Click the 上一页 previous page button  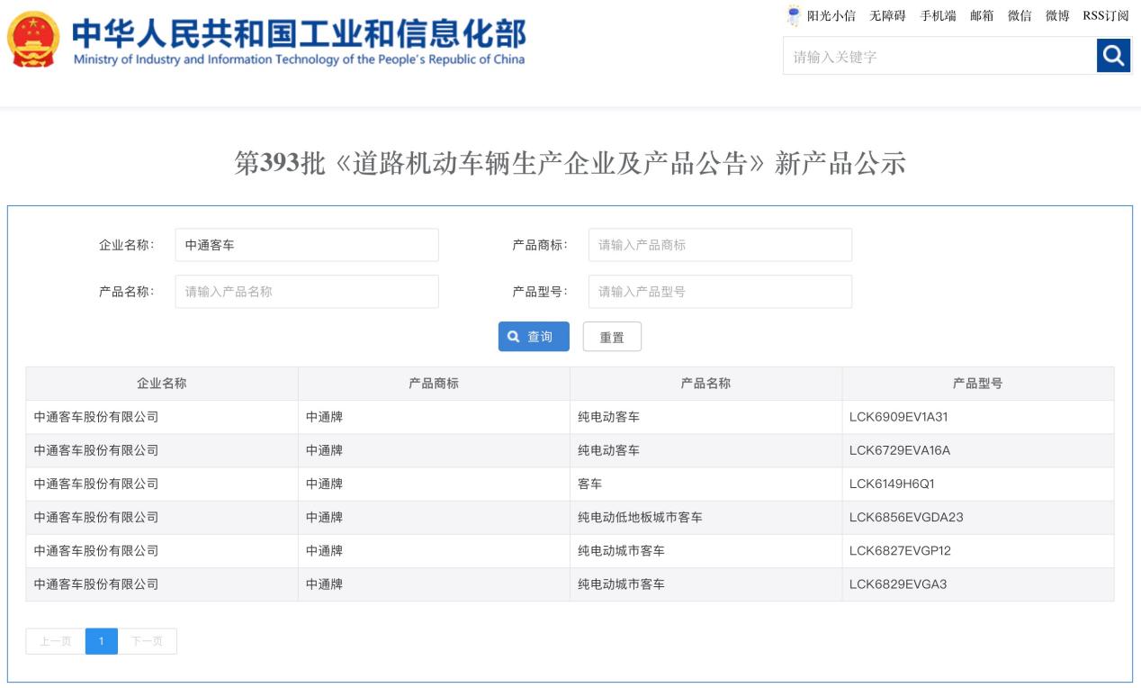(56, 641)
